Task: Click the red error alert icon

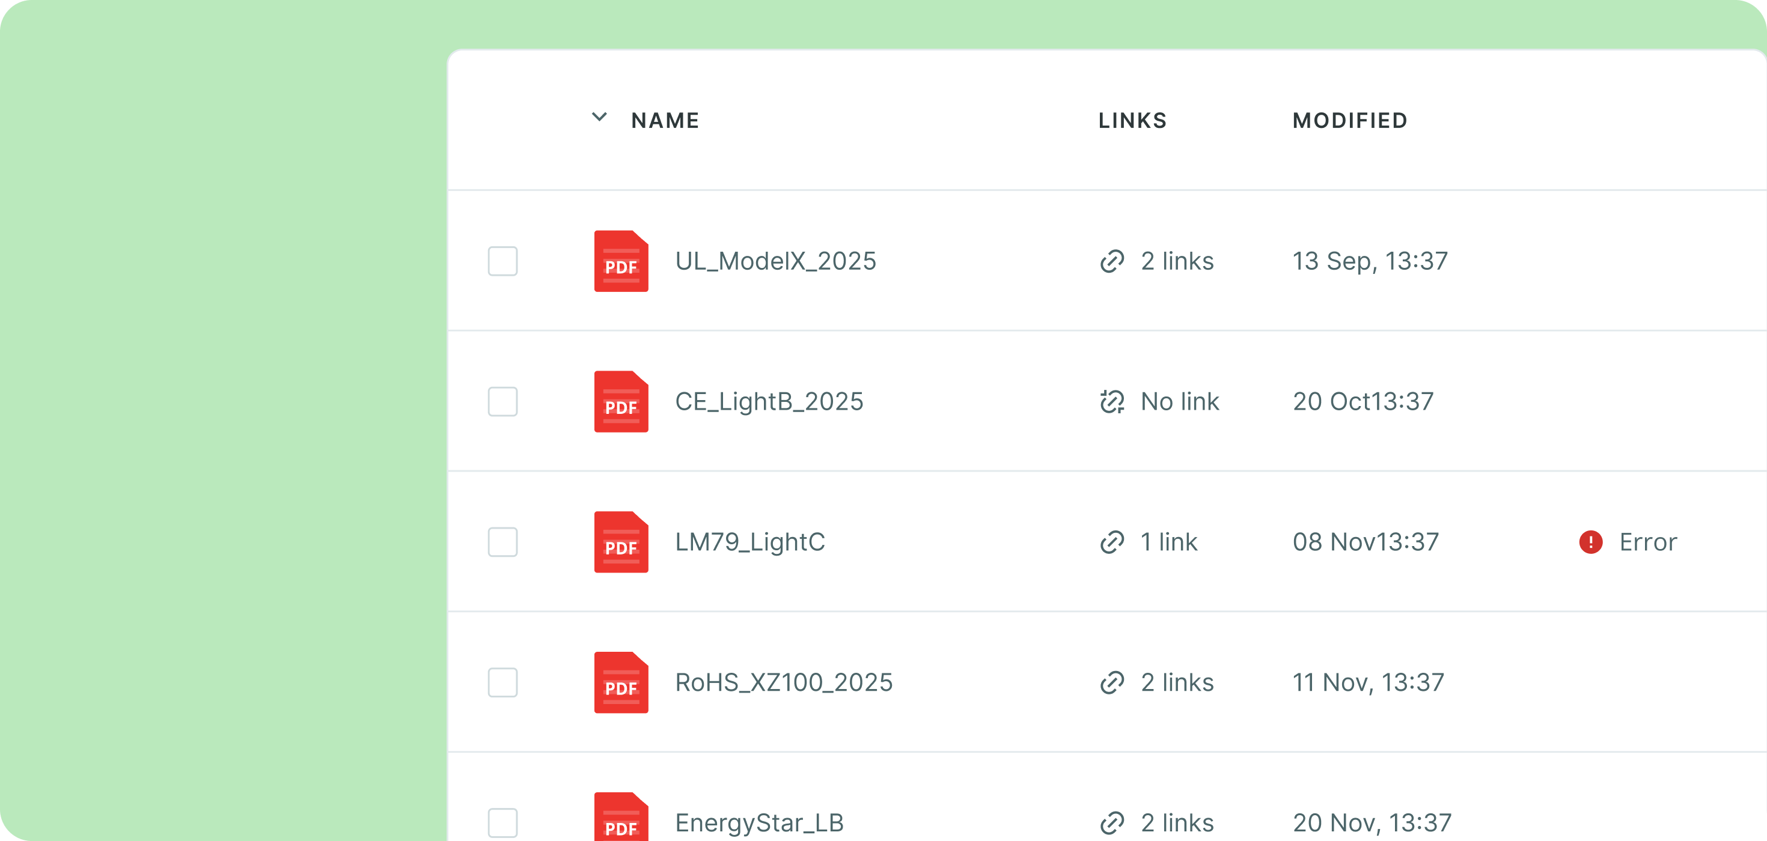Action: [1591, 542]
